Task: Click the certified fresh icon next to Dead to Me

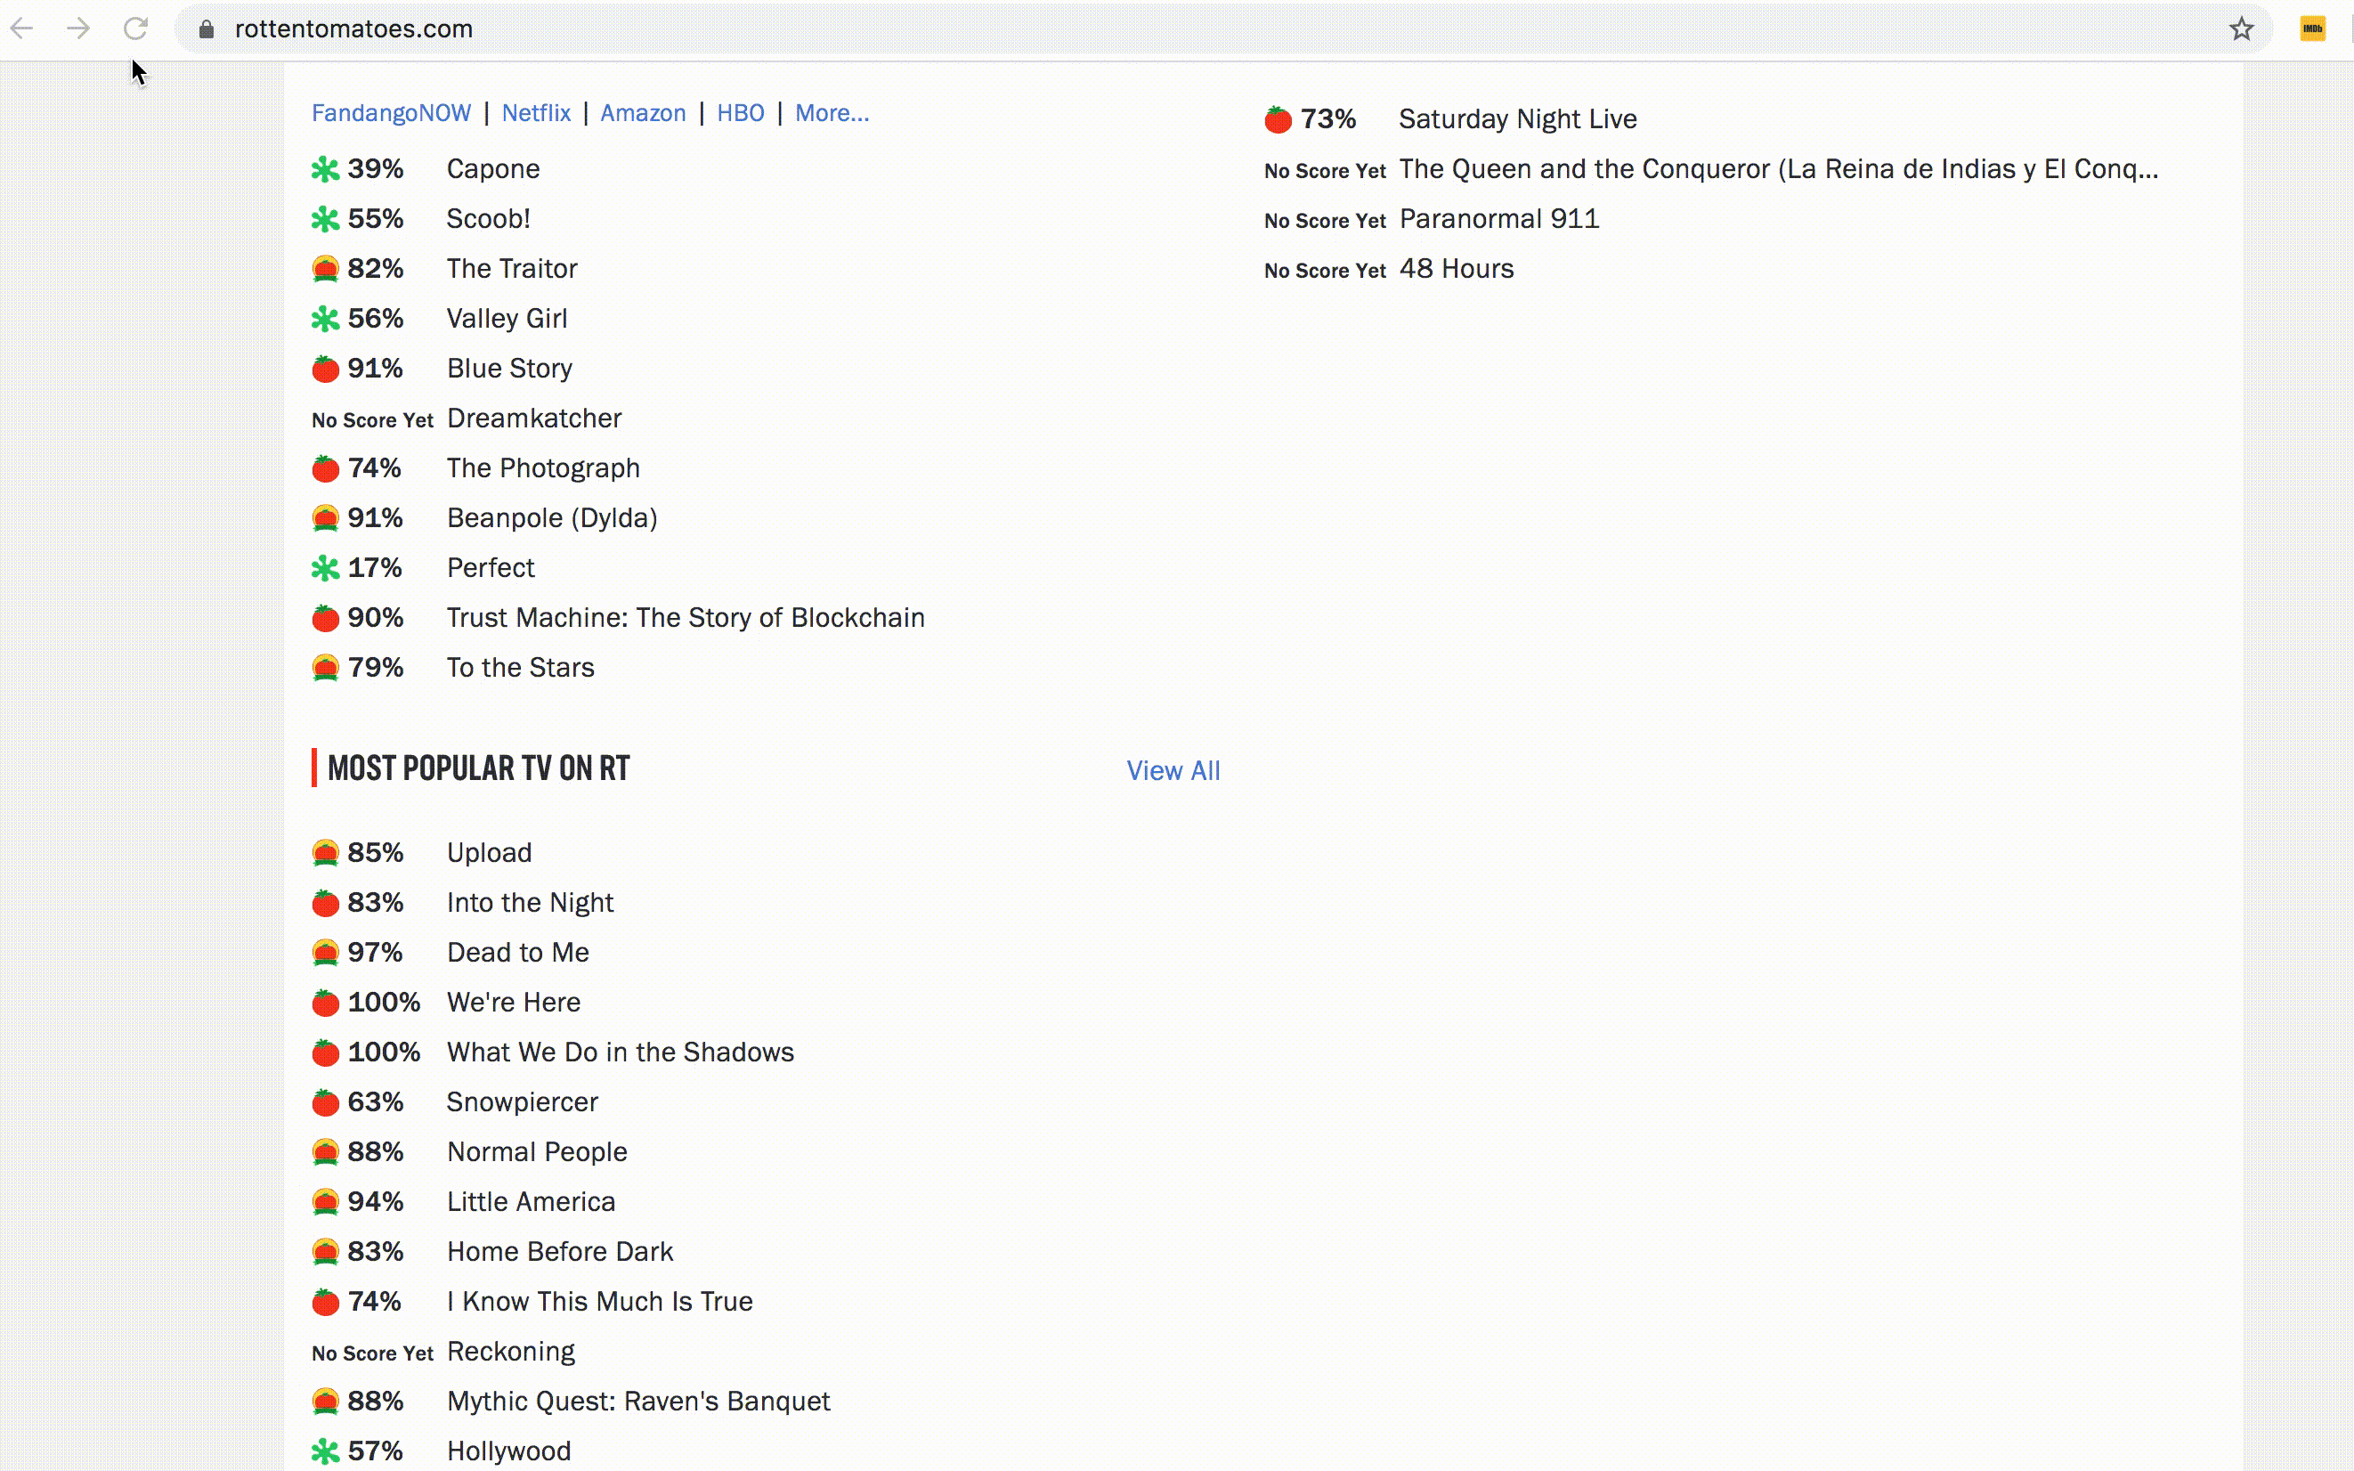Action: tap(325, 953)
